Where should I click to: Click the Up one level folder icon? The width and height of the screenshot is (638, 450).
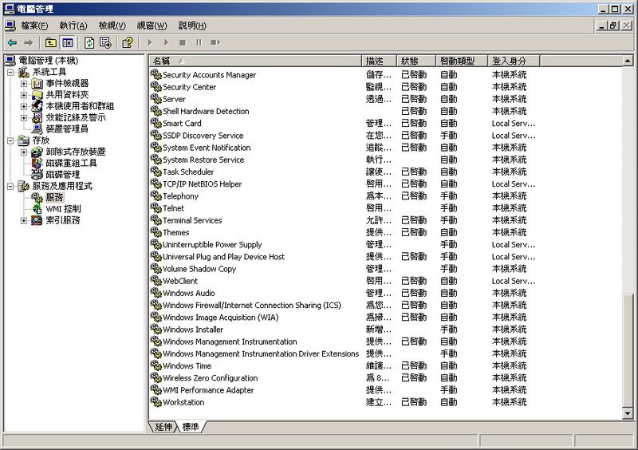coord(51,42)
